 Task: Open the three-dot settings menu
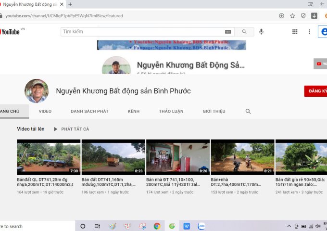coord(309,32)
